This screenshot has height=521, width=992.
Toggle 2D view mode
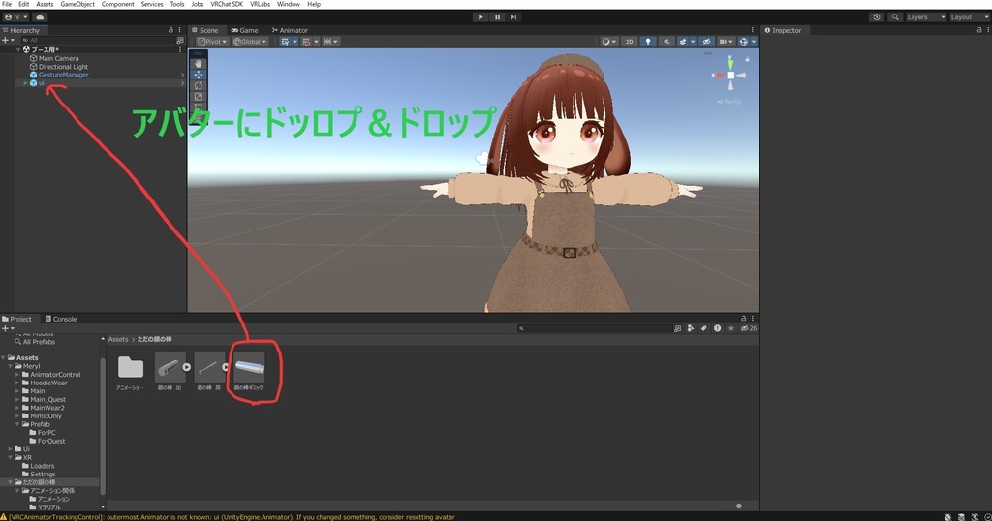(629, 41)
